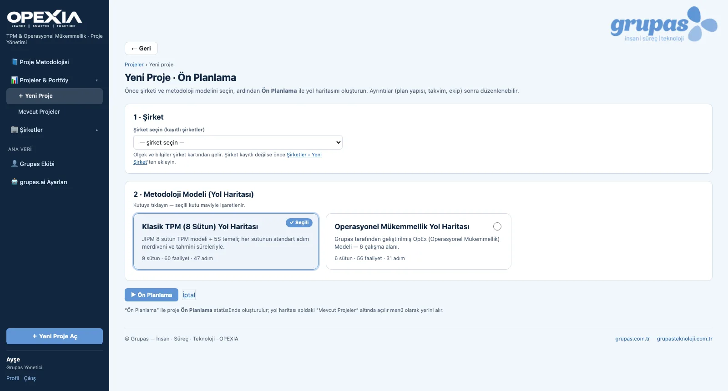Collapse the Projeler & Portföy arrow
The width and height of the screenshot is (728, 391).
(x=96, y=80)
